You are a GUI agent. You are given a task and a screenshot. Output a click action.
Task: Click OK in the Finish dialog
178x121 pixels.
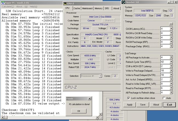pos(79,111)
